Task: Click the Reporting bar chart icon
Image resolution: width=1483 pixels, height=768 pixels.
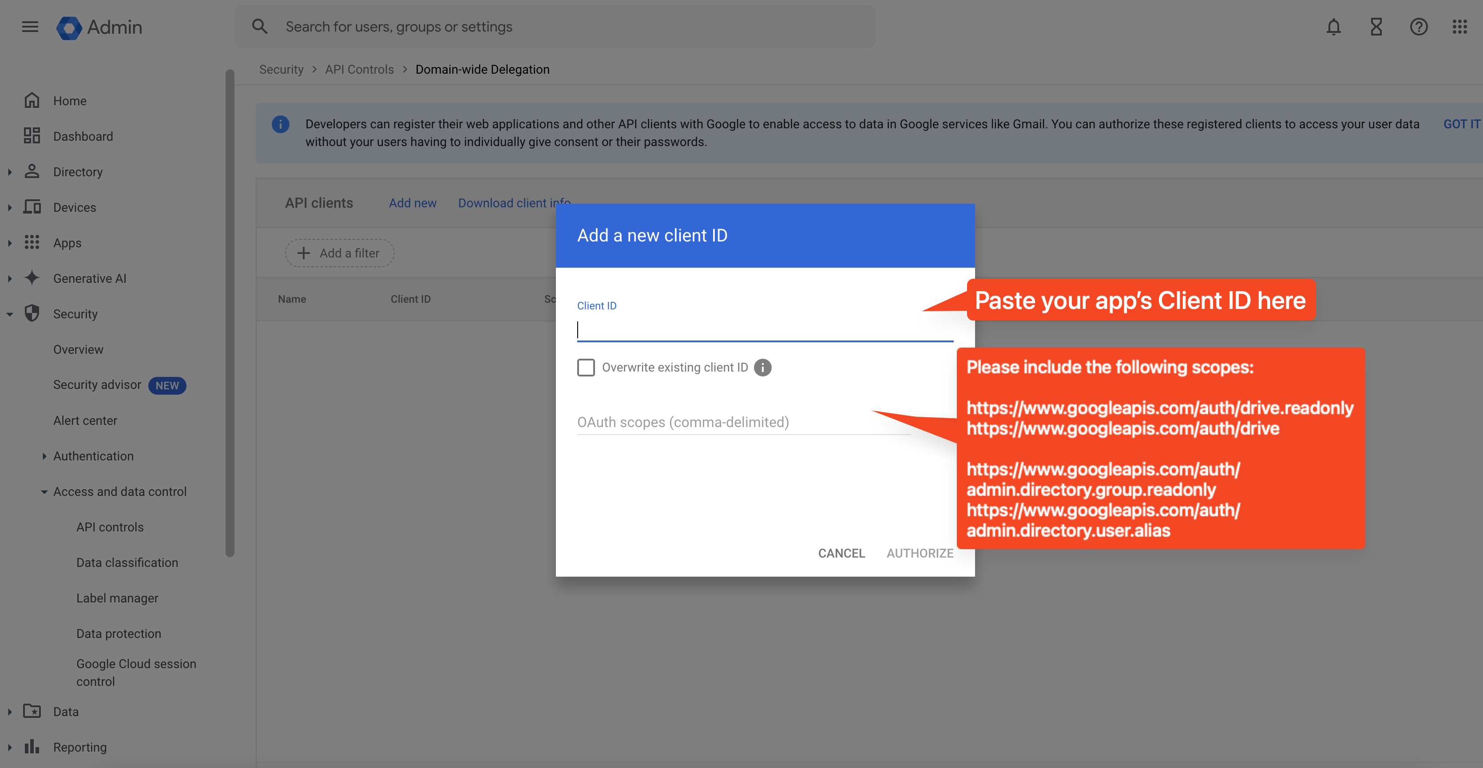Action: coord(32,747)
